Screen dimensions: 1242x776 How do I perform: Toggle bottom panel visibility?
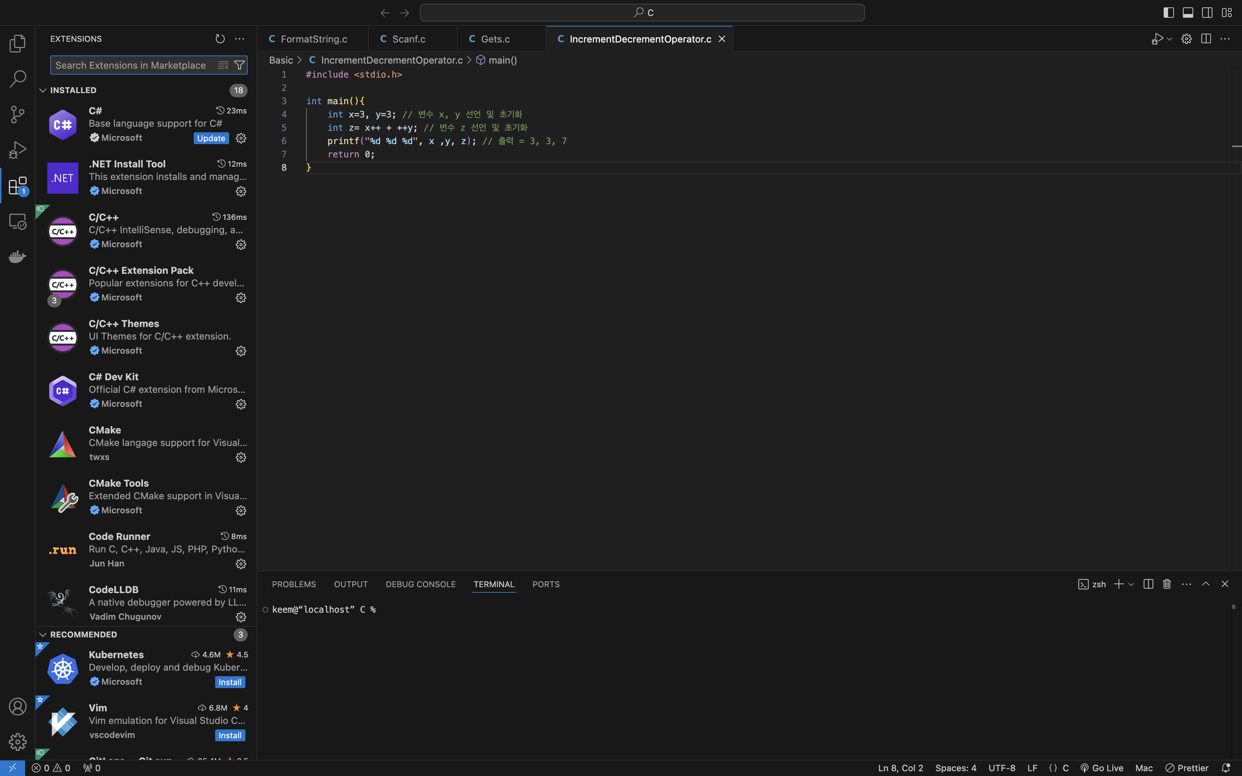[x=1188, y=13]
